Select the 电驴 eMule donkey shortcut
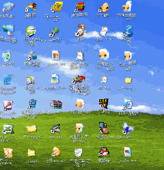The height and width of the screenshot is (170, 164). [80, 30]
